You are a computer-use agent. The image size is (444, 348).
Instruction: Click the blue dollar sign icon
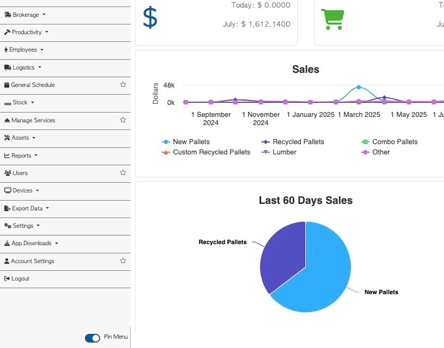pyautogui.click(x=150, y=18)
